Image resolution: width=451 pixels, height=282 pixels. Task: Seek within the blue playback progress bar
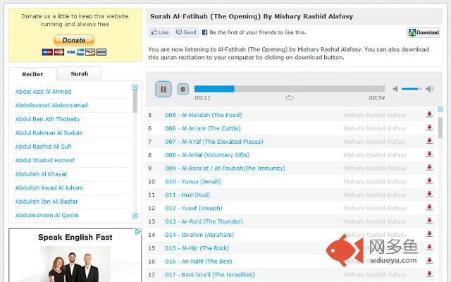[290, 89]
